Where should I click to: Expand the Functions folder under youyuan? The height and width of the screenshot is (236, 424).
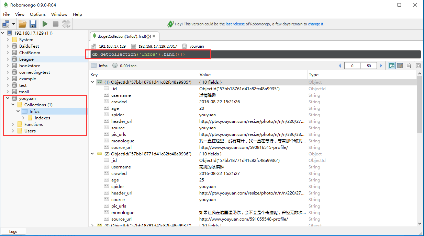[x=13, y=125]
